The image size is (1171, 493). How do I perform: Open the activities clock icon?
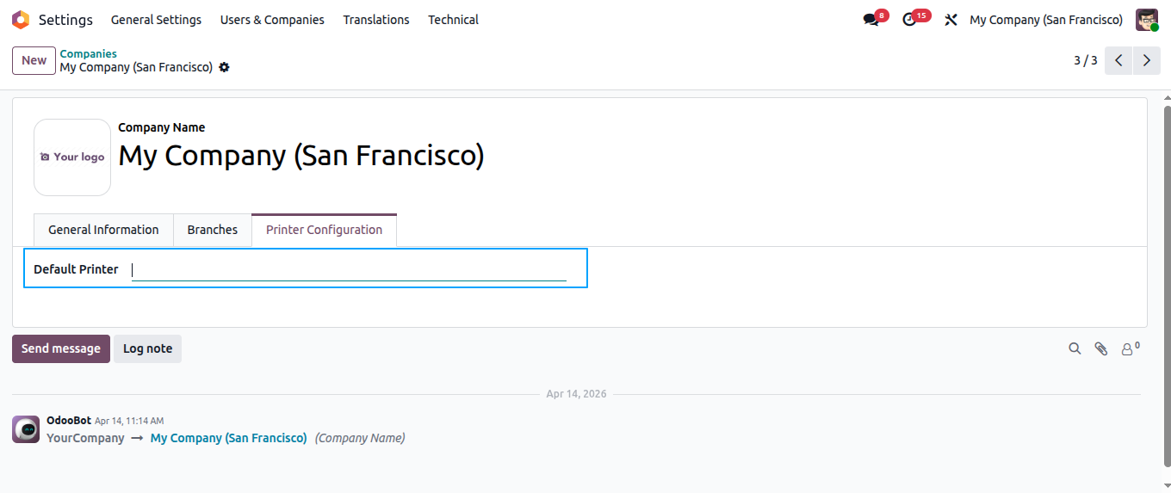[x=910, y=20]
